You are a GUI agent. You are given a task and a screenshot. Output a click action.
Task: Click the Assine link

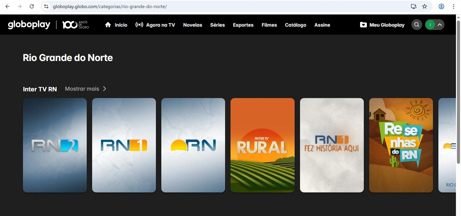(x=322, y=25)
